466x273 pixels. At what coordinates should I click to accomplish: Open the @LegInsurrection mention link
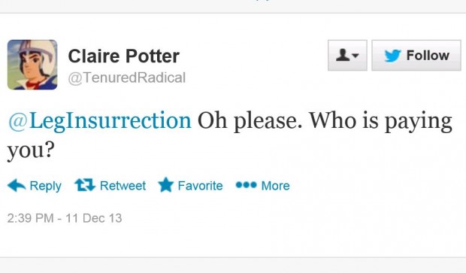pos(100,121)
